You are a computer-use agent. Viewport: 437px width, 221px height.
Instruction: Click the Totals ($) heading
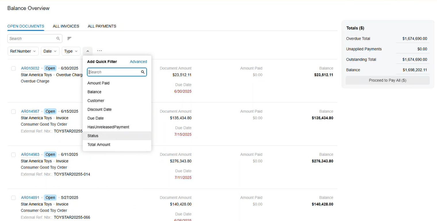pyautogui.click(x=355, y=28)
